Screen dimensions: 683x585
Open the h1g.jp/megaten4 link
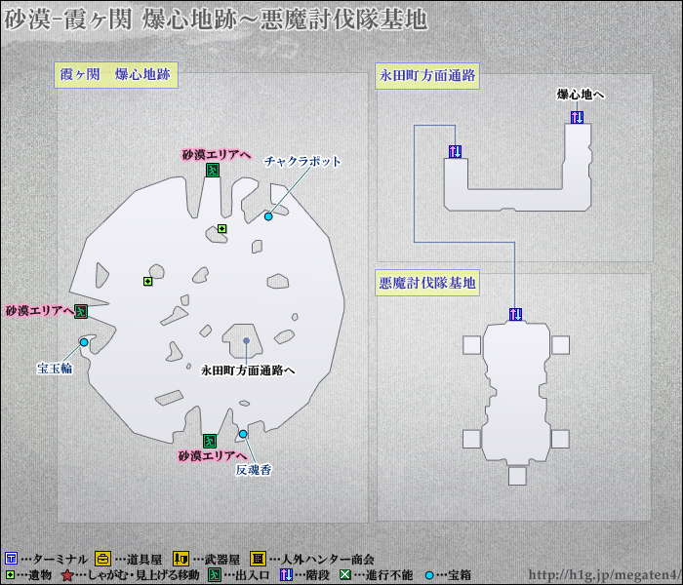click(602, 575)
